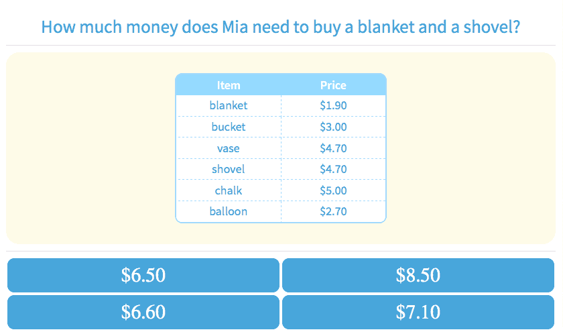563x336 pixels.
Task: Click the question text about Mia
Action: (x=281, y=27)
